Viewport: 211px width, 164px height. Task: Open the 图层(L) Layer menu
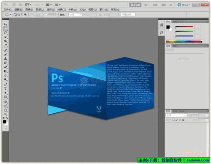(x=40, y=9)
